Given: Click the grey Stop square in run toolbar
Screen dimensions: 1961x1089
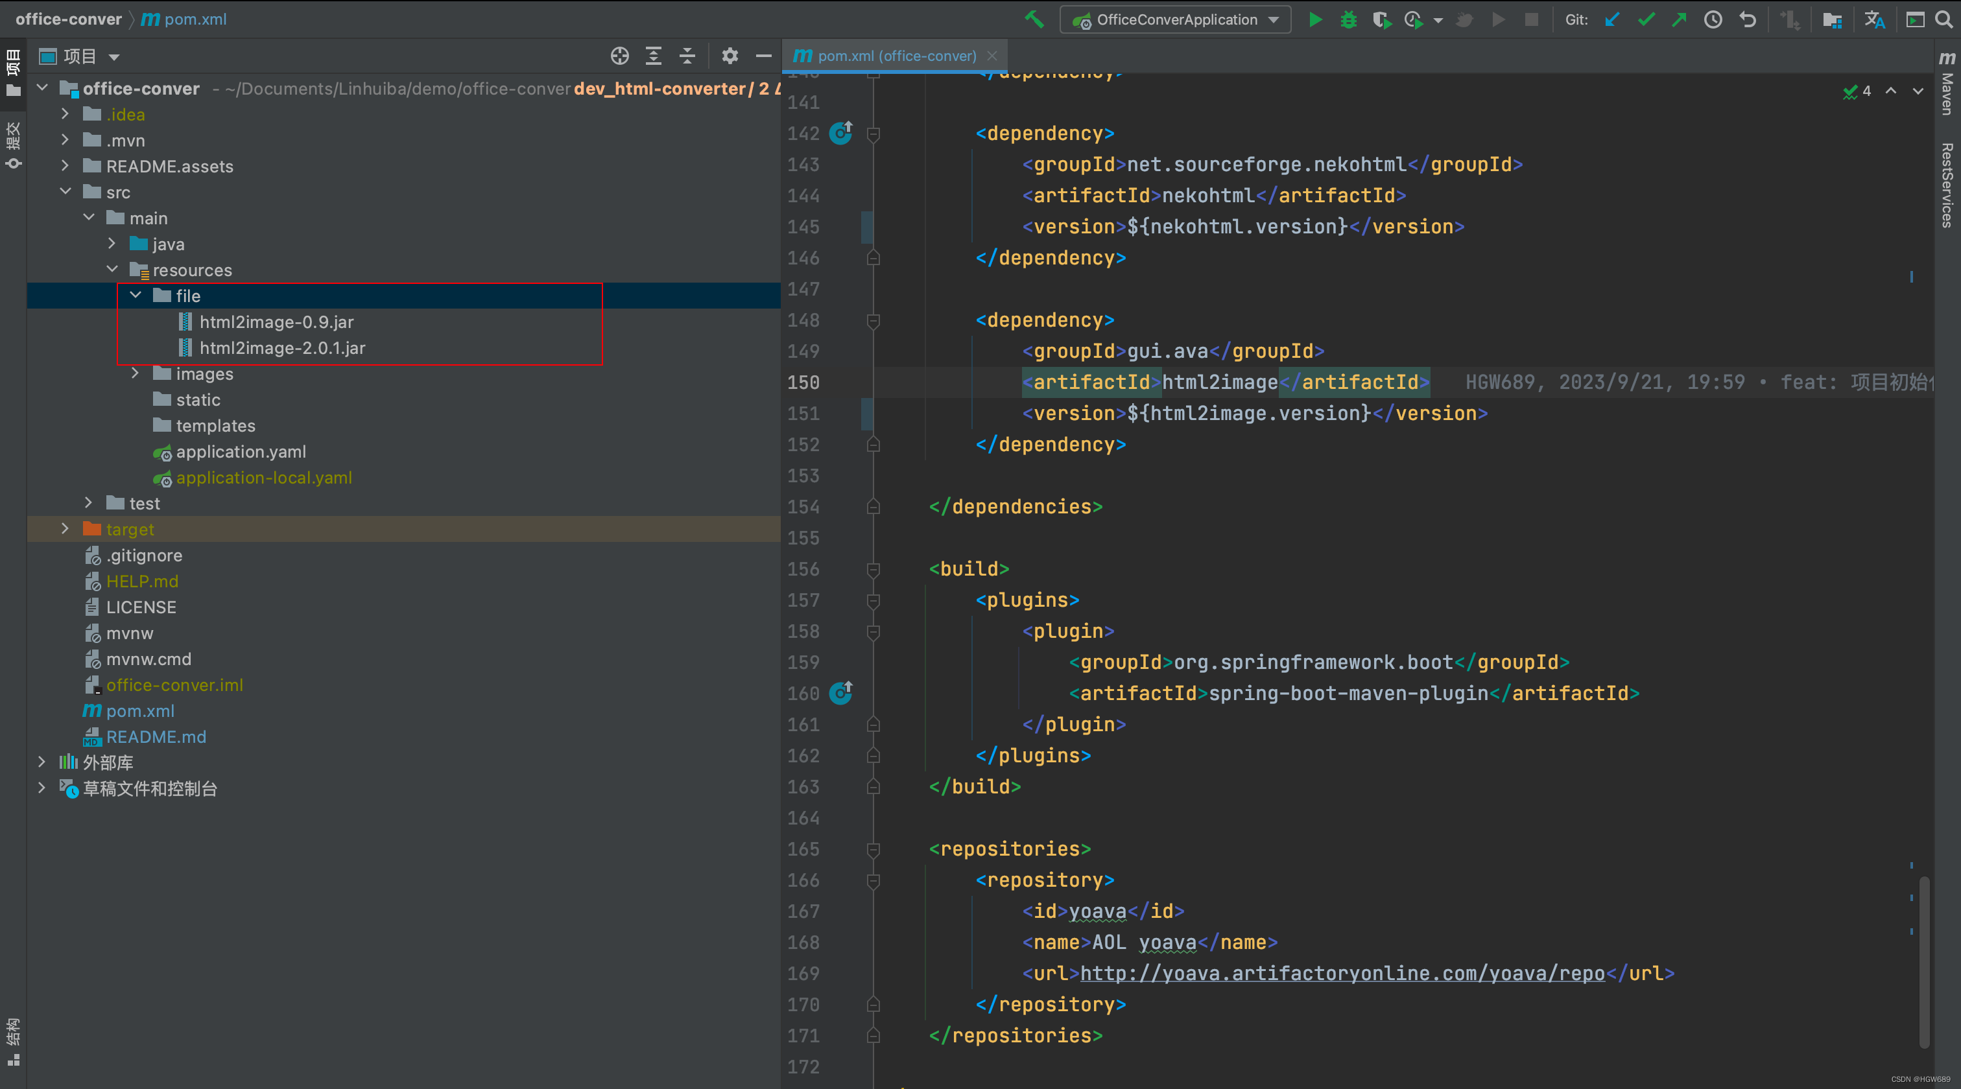Looking at the screenshot, I should [x=1532, y=20].
